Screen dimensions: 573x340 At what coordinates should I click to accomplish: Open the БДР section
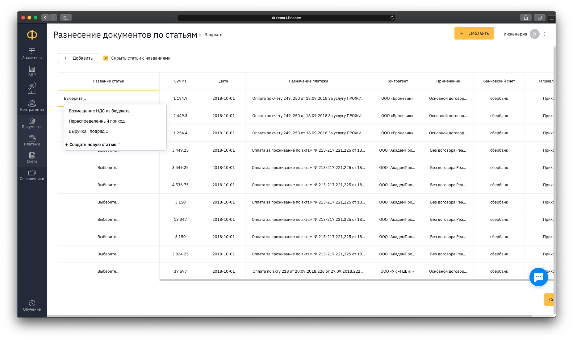(x=32, y=71)
